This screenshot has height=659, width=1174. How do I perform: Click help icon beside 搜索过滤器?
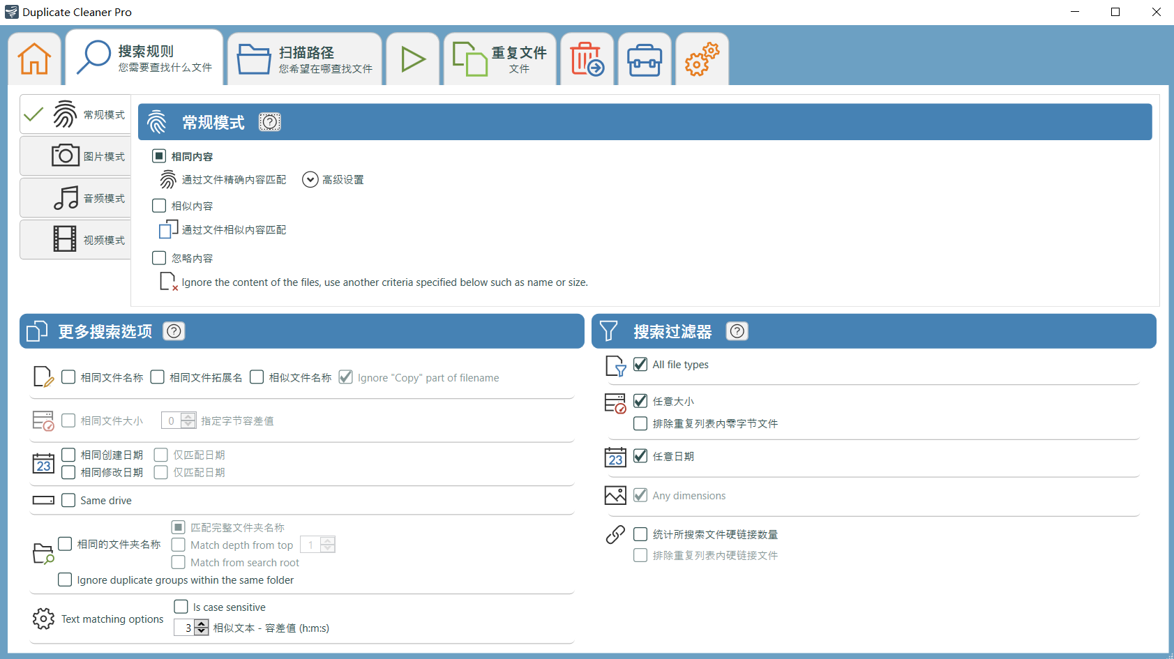click(x=737, y=331)
